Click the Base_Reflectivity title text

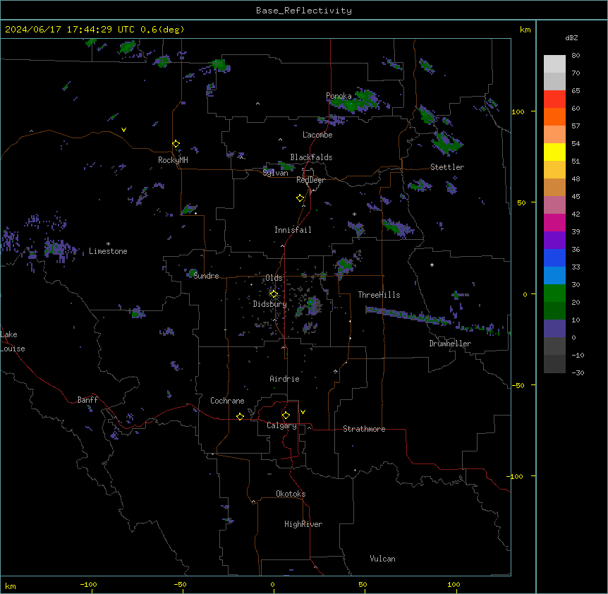pos(304,11)
